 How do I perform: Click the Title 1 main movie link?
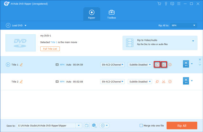pos(54,42)
